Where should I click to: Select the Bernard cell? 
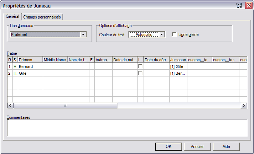pos(30,66)
